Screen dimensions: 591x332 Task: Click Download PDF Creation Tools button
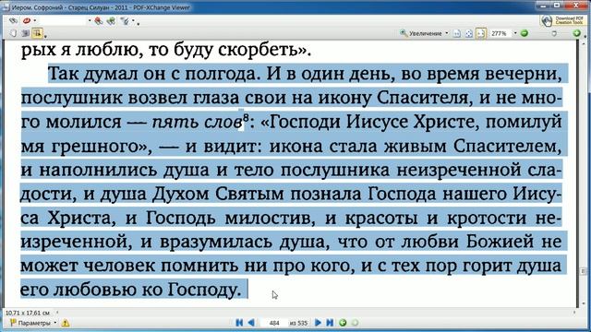coord(563,20)
